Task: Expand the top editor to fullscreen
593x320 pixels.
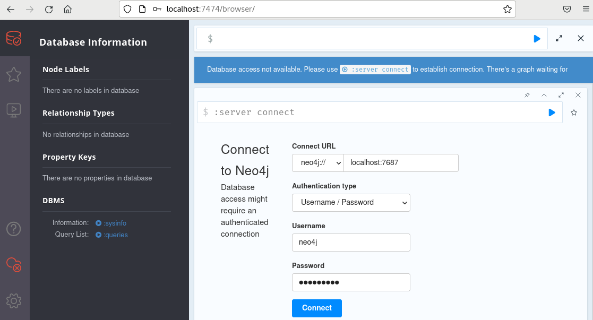Action: pos(559,38)
